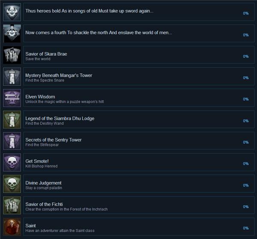Click the 'Thus heroes bold' achievement badge icon
257x239 pixels.
point(12,12)
